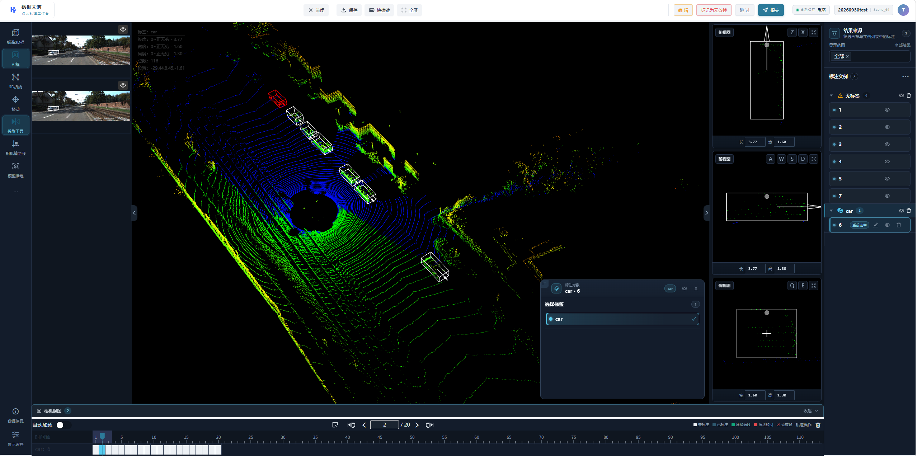Click 收起 to collapse camera views
This screenshot has height=456, width=917.
pyautogui.click(x=811, y=411)
